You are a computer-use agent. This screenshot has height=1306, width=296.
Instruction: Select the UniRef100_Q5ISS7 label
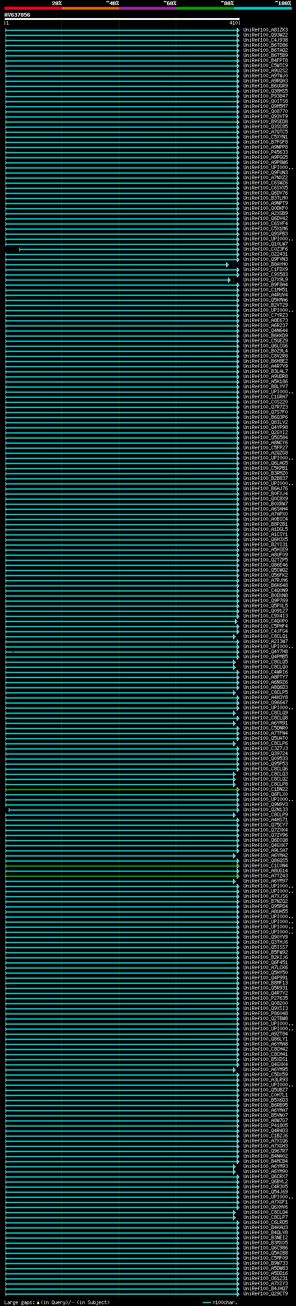pos(265,947)
